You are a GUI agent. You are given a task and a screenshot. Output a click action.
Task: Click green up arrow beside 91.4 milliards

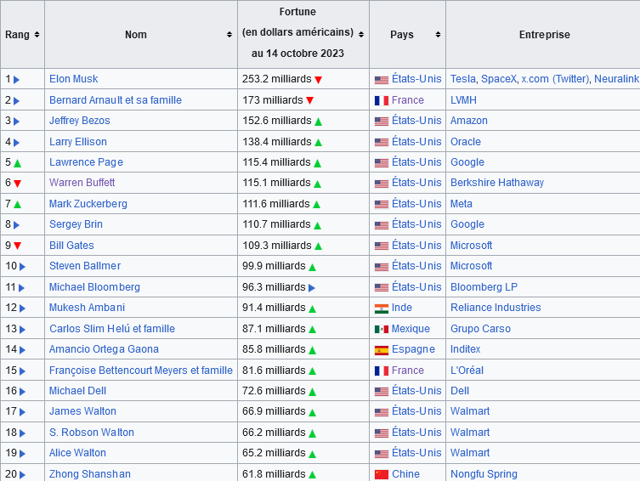coord(312,308)
